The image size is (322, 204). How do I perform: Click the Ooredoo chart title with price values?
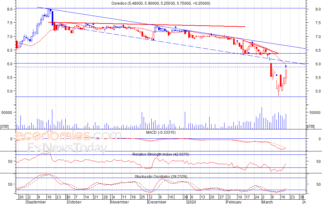pos(161,3)
